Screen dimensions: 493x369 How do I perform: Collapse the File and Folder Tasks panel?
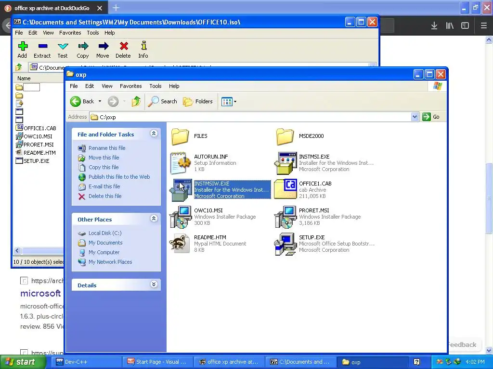pyautogui.click(x=154, y=134)
